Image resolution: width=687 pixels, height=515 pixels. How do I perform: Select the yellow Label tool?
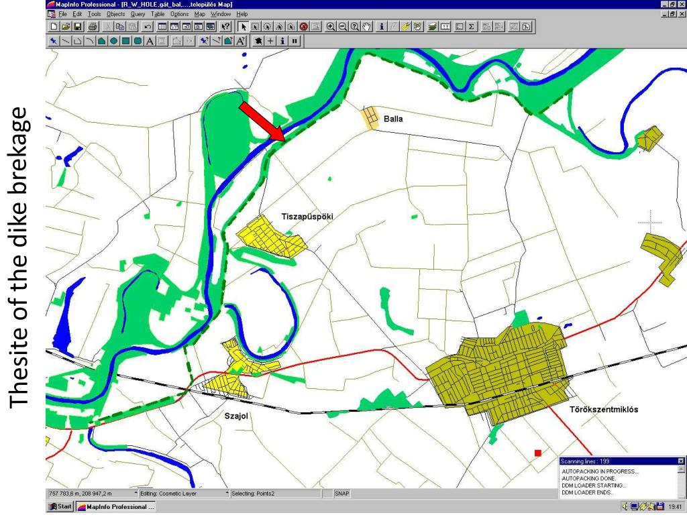(x=406, y=27)
